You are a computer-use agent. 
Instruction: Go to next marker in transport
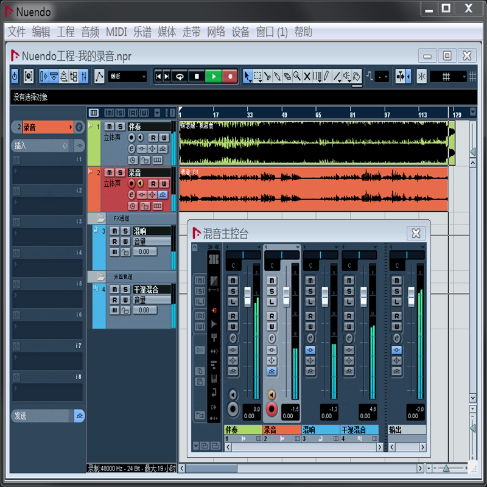click(167, 77)
